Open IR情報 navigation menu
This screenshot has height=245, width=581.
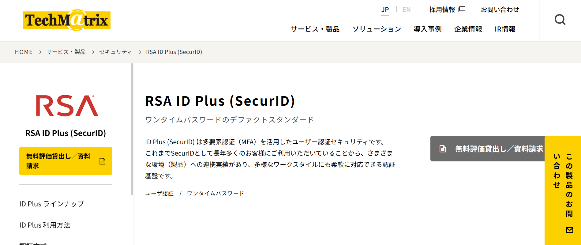505,29
